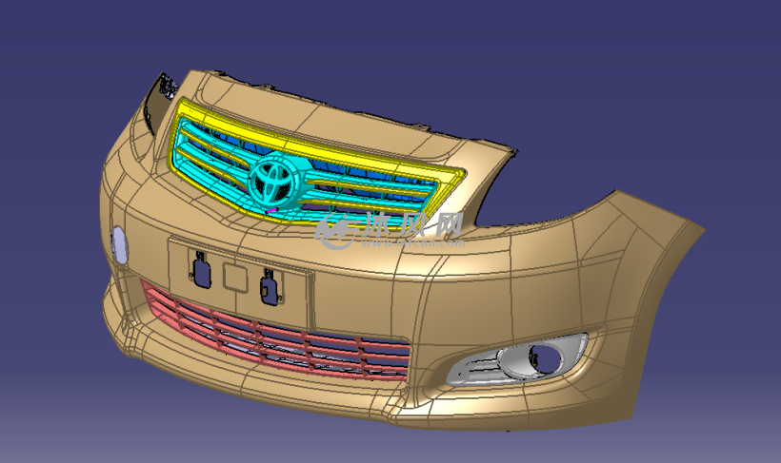Pick the square cutout on license plate panel

pyautogui.click(x=234, y=277)
